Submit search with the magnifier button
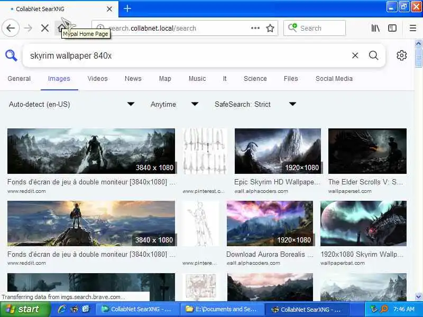The width and height of the screenshot is (423, 317). tap(374, 55)
